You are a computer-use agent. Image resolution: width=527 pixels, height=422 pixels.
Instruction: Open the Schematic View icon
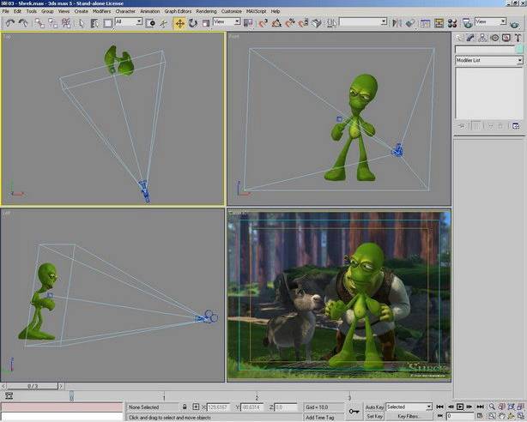(x=439, y=23)
